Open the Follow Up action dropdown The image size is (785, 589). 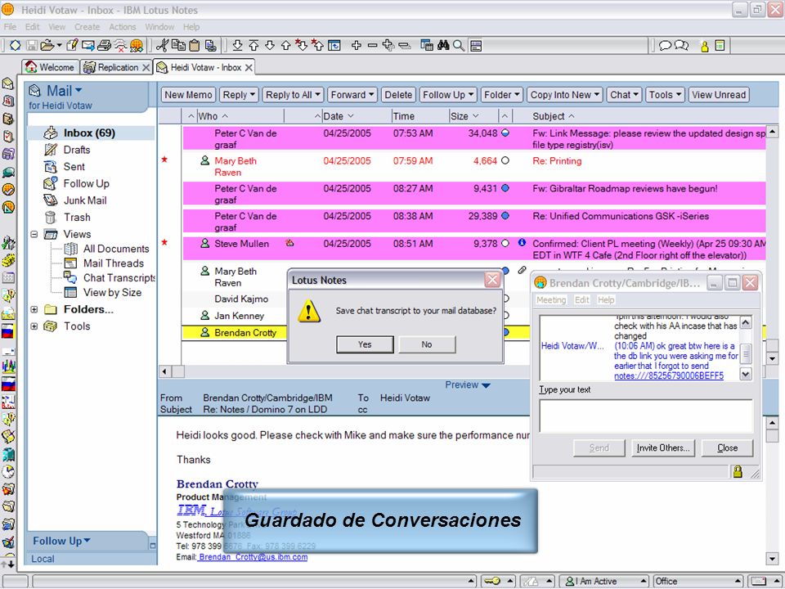(448, 95)
